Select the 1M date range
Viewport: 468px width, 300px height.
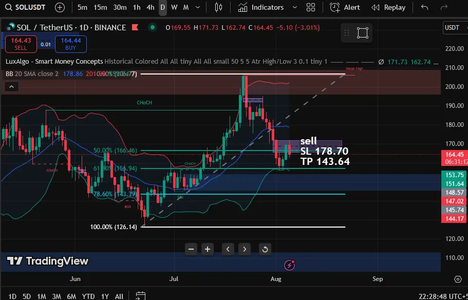click(42, 296)
